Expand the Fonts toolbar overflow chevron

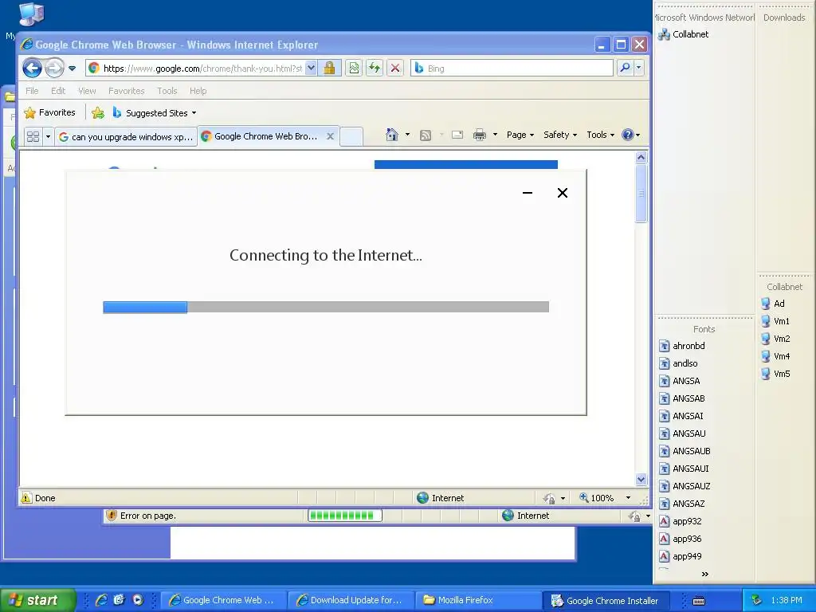704,574
